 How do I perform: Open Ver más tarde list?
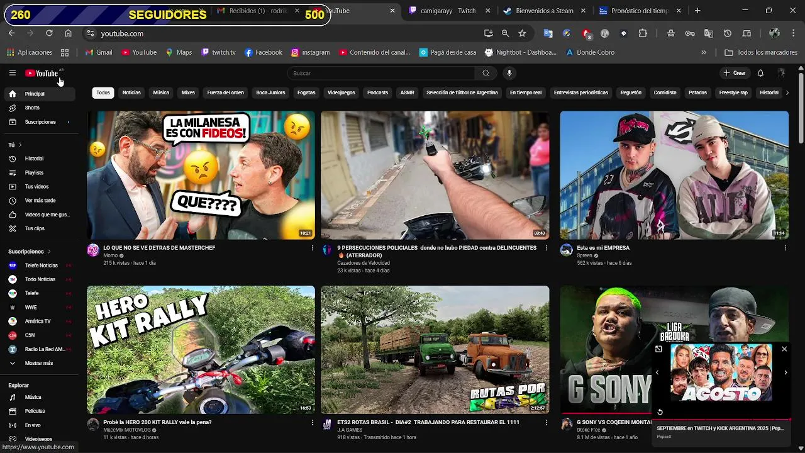[x=40, y=201]
